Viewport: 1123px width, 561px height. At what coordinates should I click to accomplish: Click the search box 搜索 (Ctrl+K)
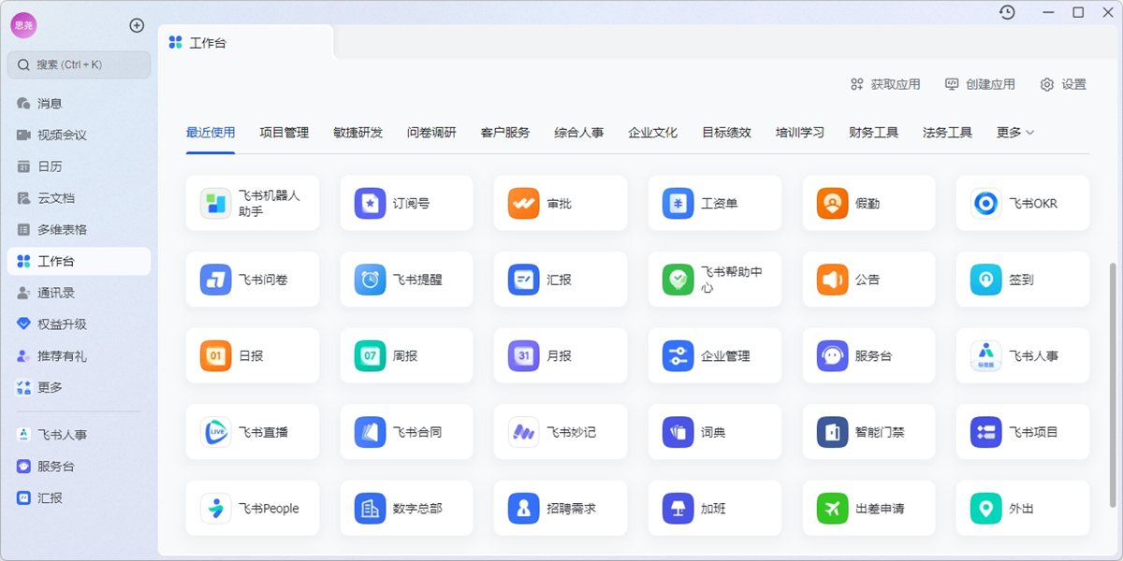pos(79,65)
